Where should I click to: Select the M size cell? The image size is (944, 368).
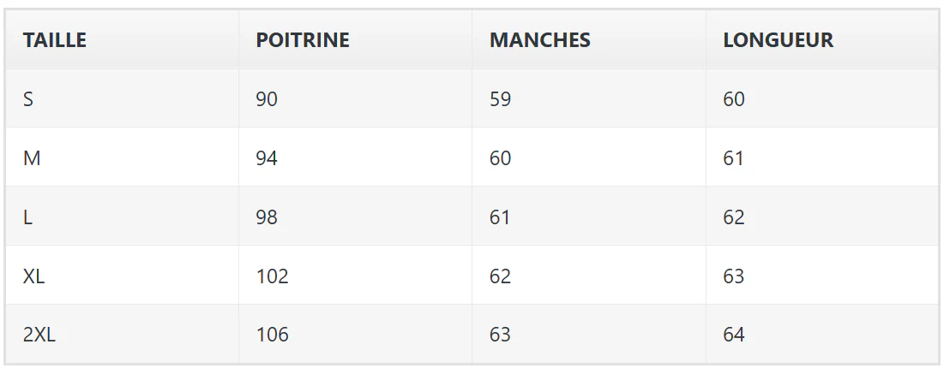(x=123, y=157)
